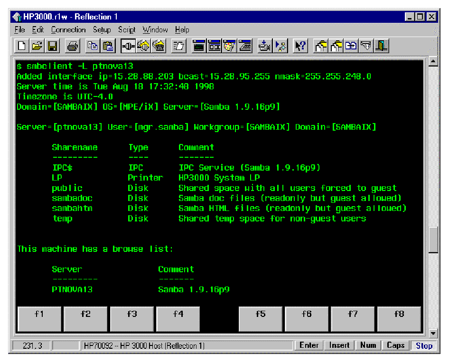Viewport: 449px width, 363px height.
Task: Open the Help menu
Action: tap(182, 30)
